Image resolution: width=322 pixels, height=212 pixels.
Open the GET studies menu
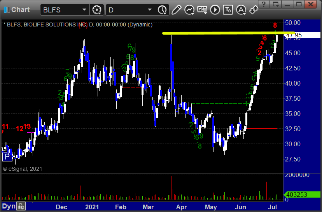pyautogui.click(x=202, y=10)
